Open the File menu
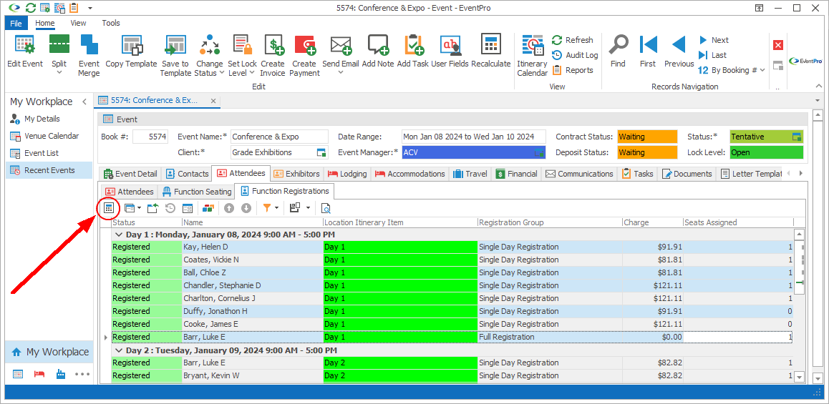The width and height of the screenshot is (829, 404). tap(16, 23)
